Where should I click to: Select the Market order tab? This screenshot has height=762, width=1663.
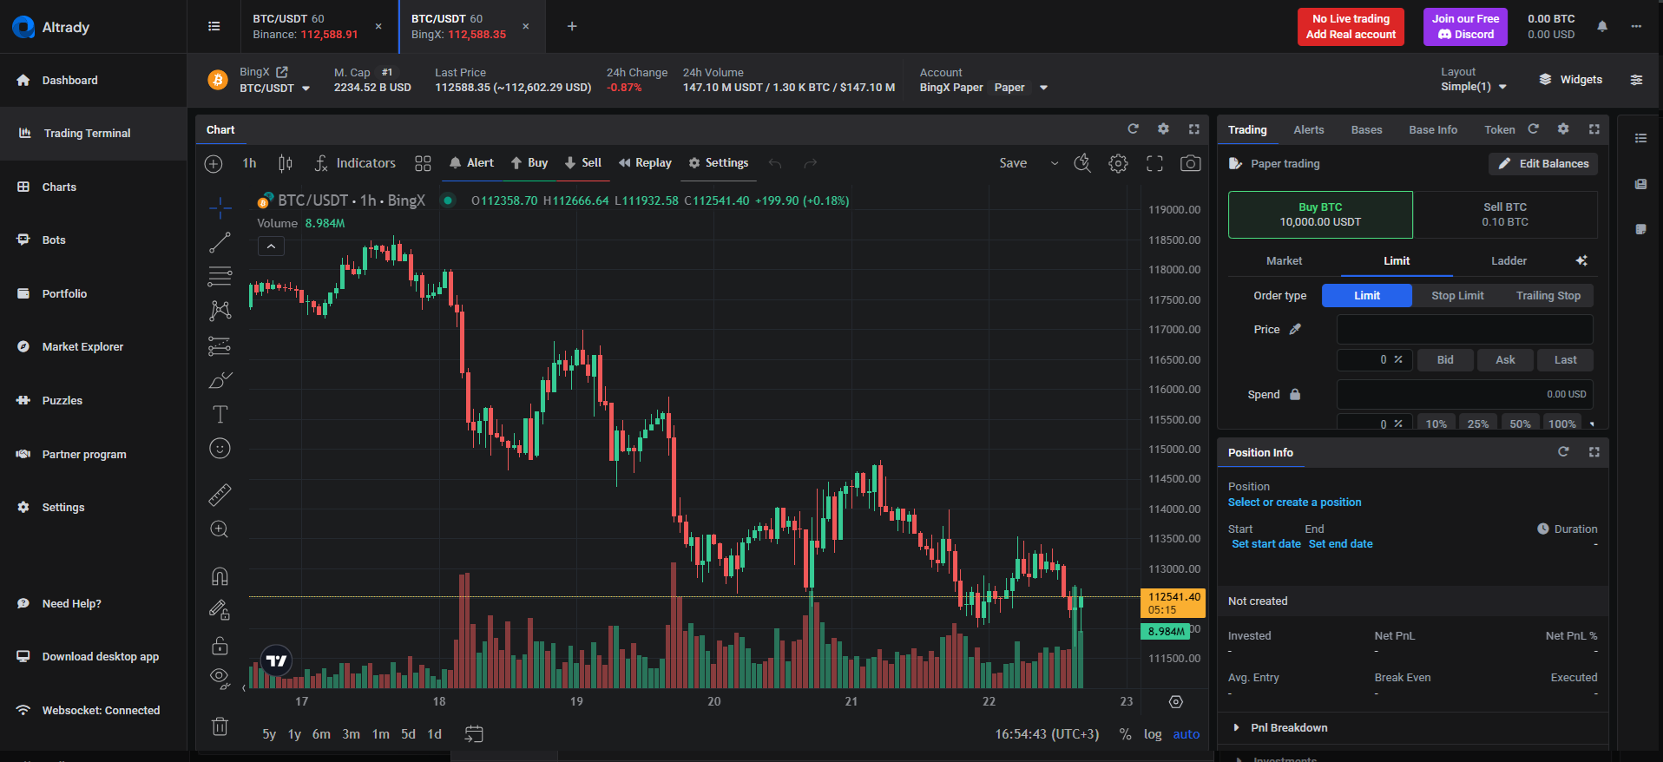pos(1284,261)
